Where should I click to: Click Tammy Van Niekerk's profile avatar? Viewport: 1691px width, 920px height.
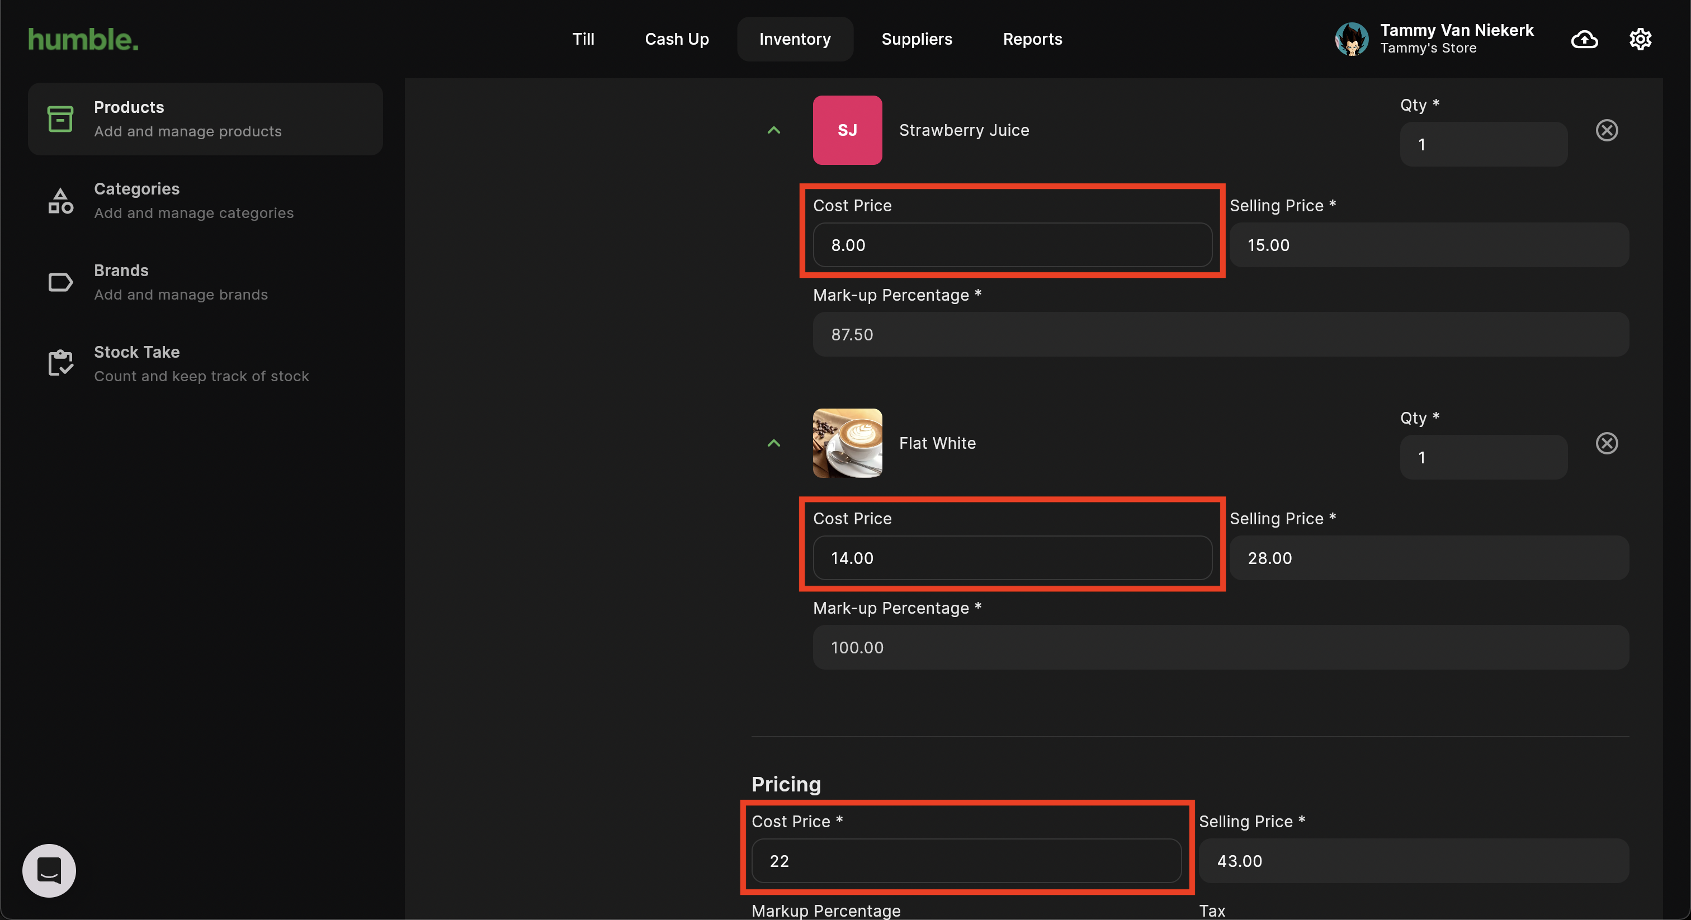point(1352,39)
